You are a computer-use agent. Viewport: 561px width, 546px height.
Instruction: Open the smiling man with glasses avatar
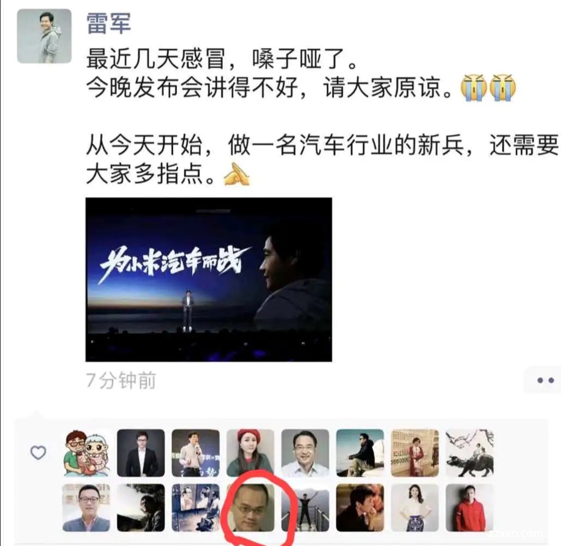tap(305, 453)
